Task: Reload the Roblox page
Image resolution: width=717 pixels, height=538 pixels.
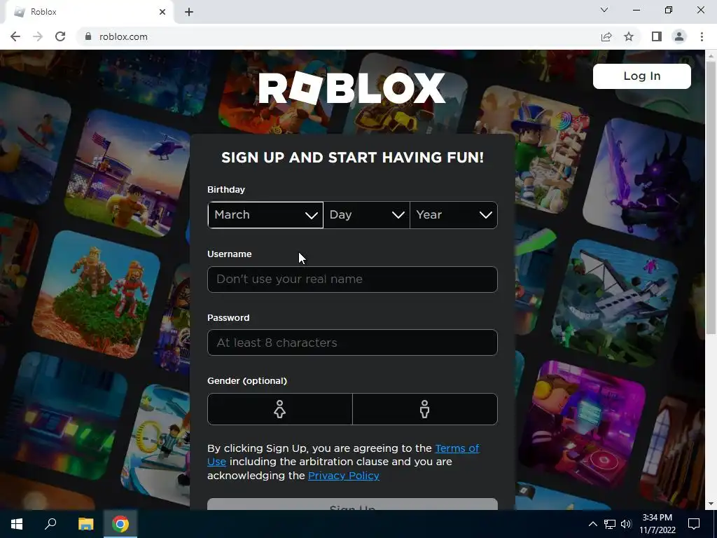Action: coord(60,36)
